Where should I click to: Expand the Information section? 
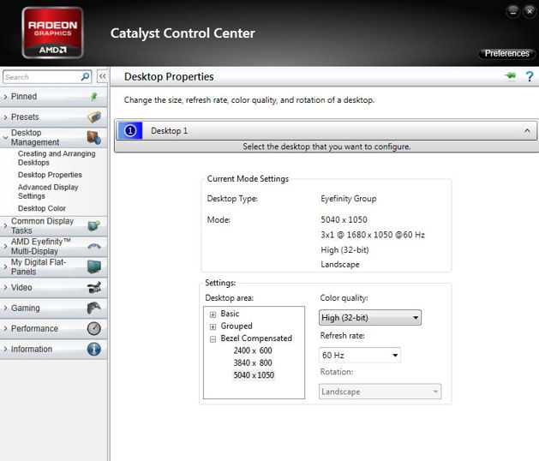pos(54,349)
